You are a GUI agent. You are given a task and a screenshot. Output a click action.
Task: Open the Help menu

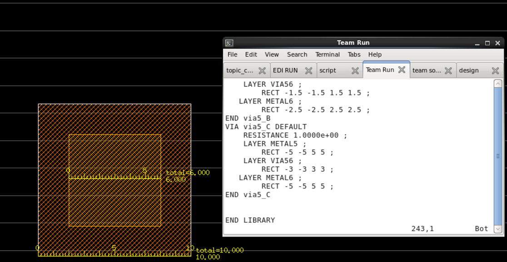pyautogui.click(x=375, y=54)
